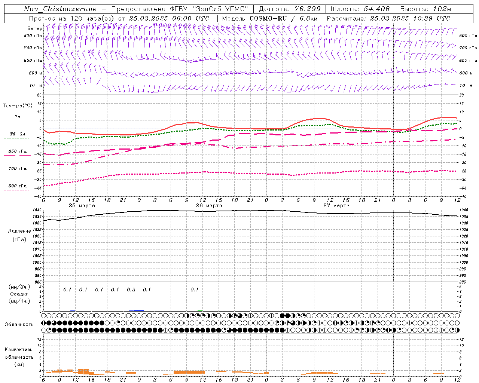Click the (гПа) unit under Давление
Viewport: 479px width, 383px height.
tap(19, 239)
